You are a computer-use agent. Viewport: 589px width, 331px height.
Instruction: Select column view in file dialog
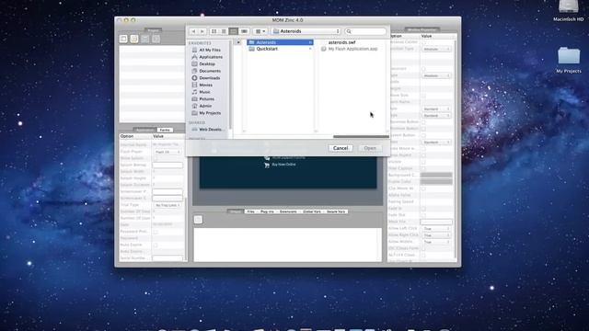[x=233, y=31]
